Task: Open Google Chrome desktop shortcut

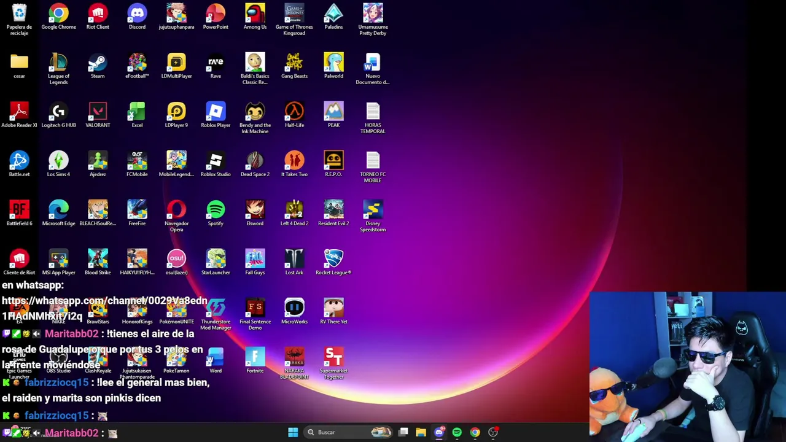Action: pyautogui.click(x=58, y=17)
